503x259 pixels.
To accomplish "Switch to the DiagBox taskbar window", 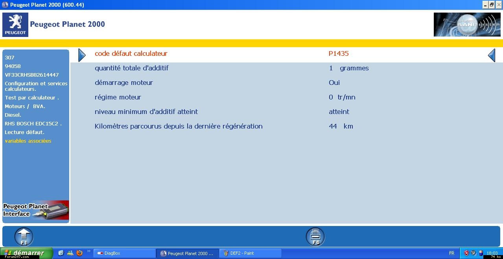I will click(x=123, y=253).
